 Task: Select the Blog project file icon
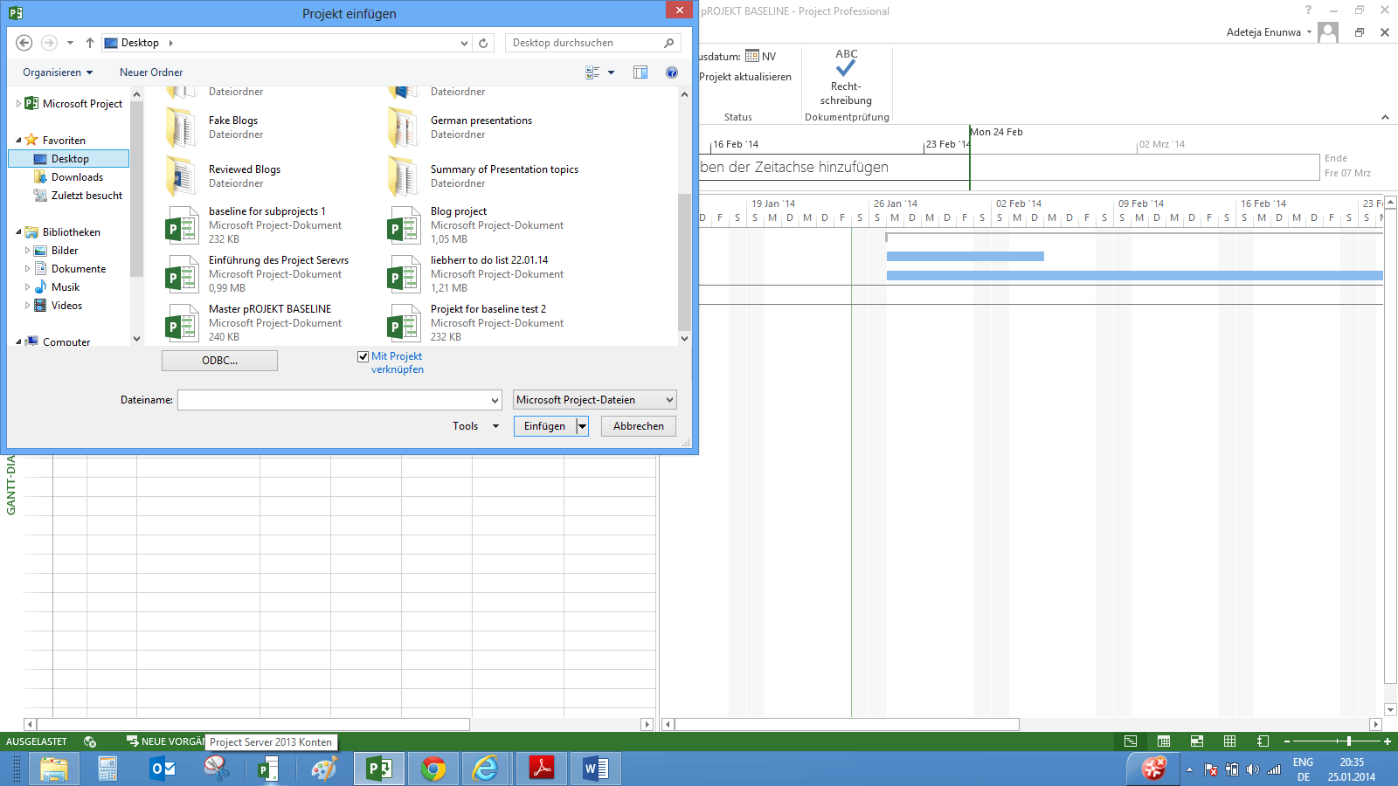pyautogui.click(x=404, y=225)
